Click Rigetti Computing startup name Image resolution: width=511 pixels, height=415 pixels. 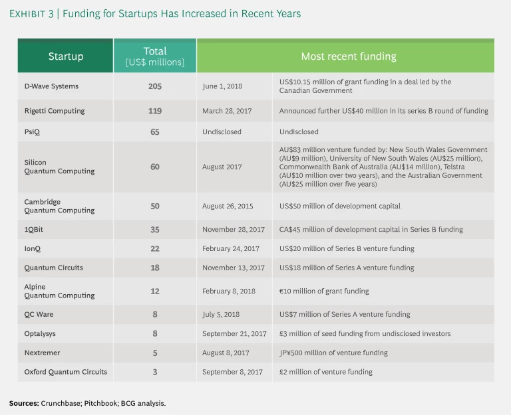pos(53,111)
